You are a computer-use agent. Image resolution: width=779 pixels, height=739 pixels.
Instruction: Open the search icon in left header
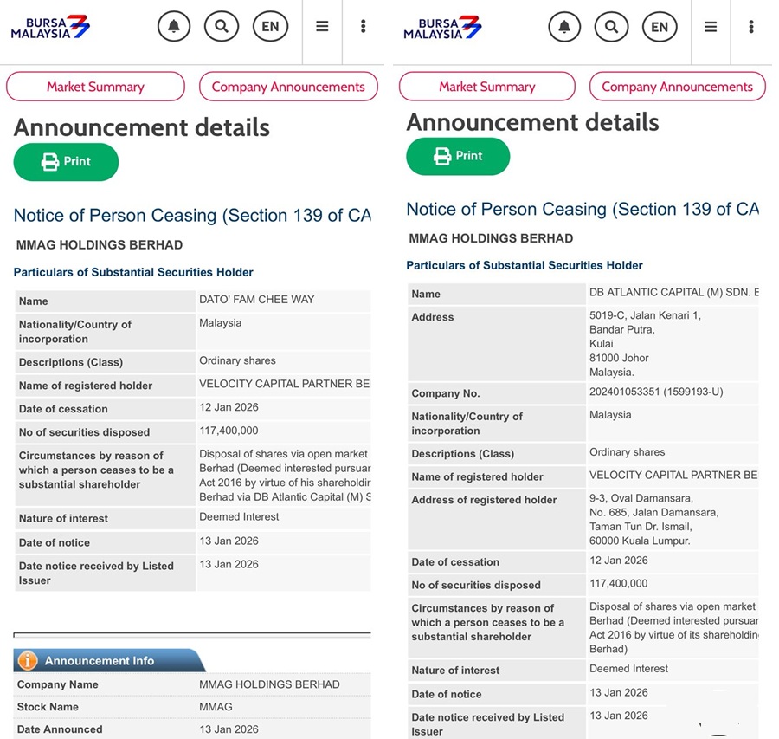222,27
